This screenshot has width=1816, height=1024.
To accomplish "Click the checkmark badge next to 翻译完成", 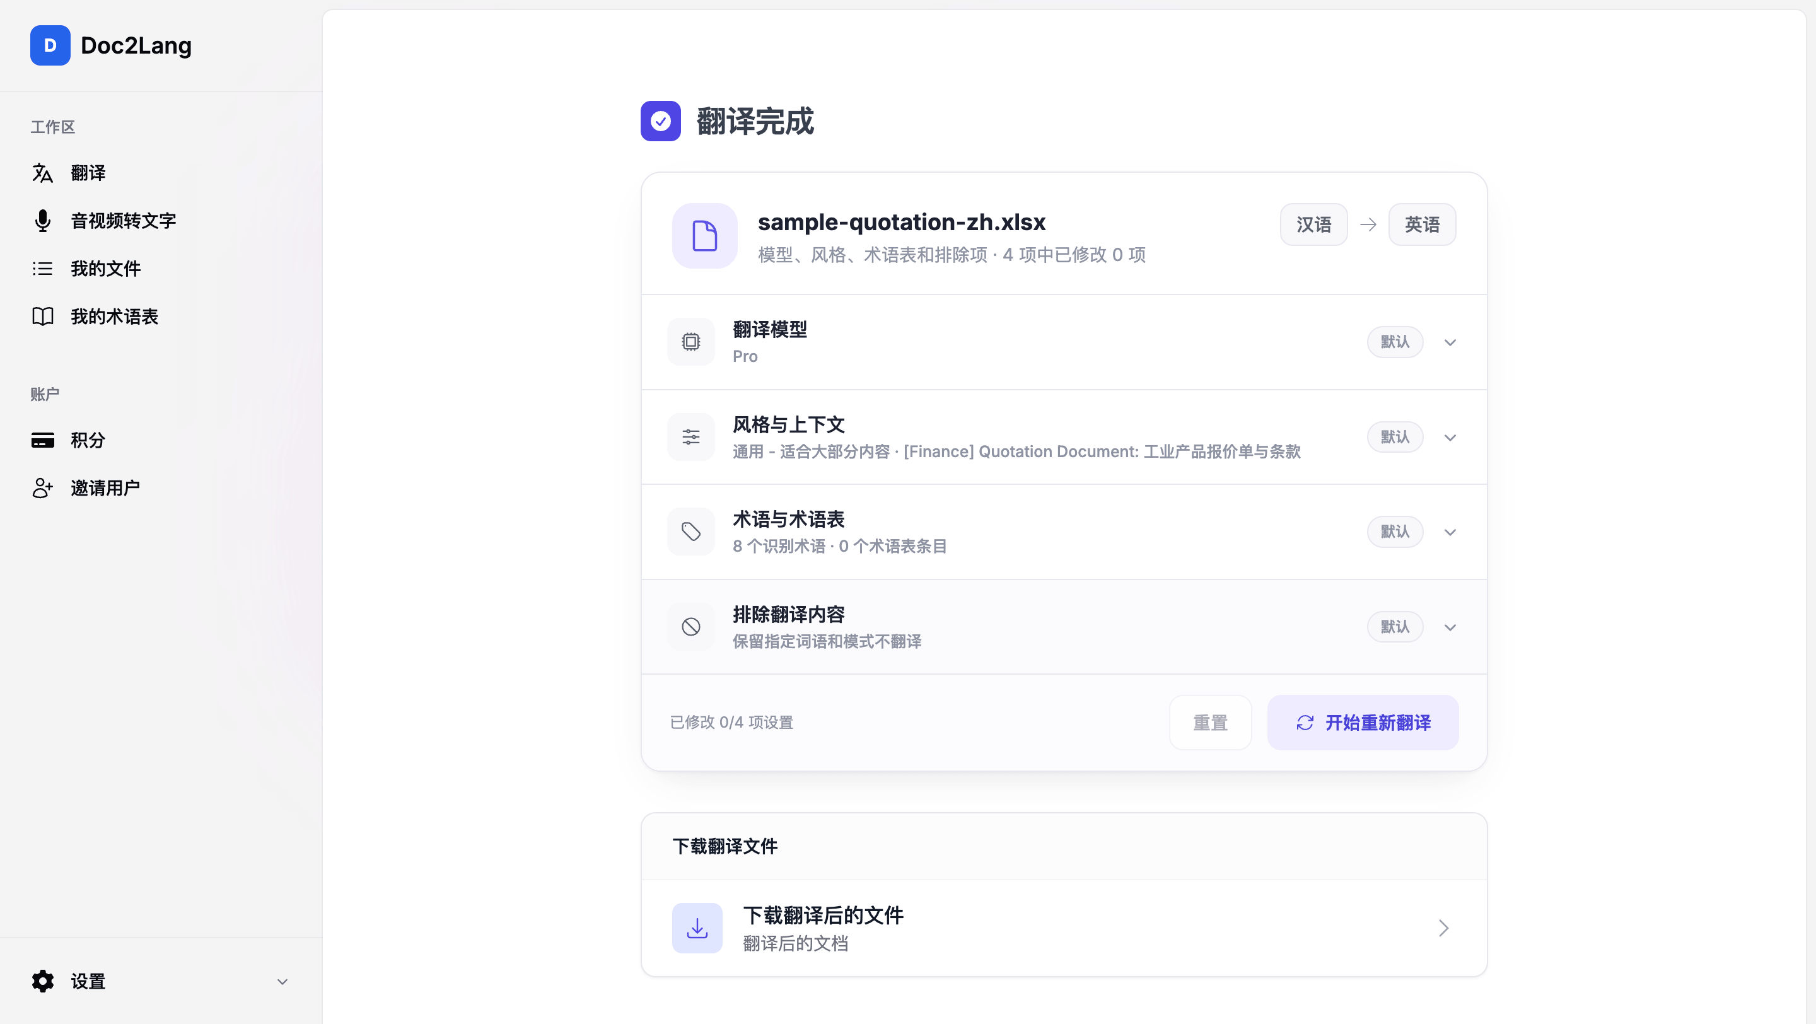I will [661, 121].
